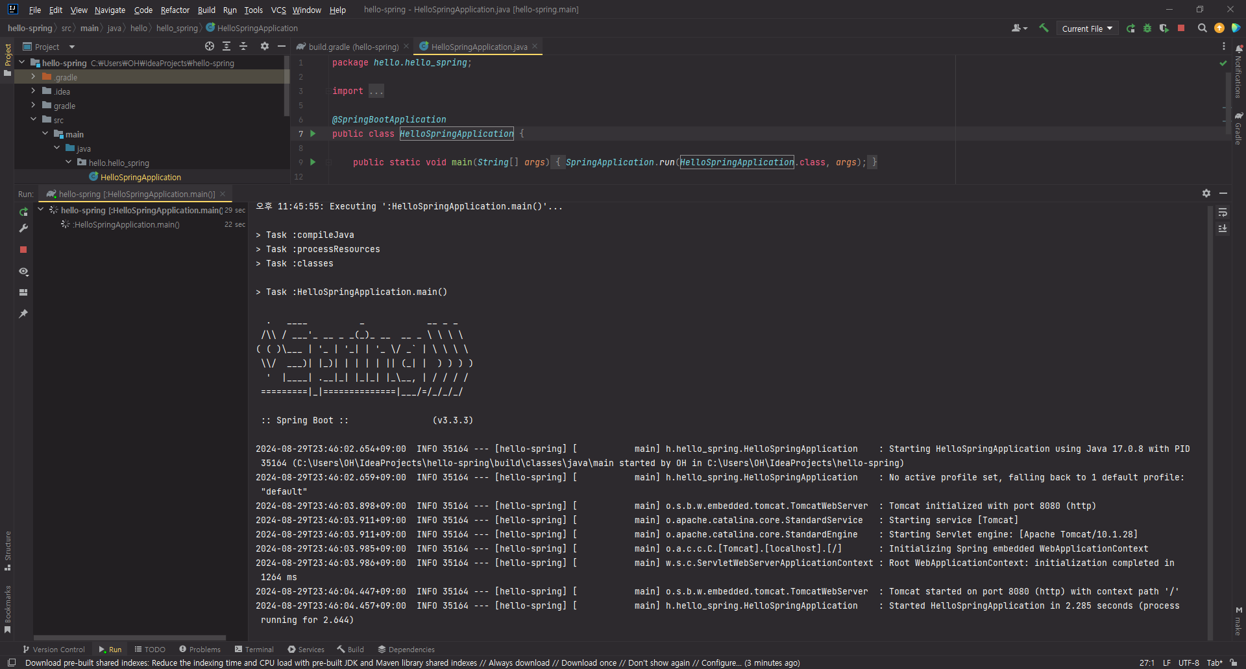Rerun the Gradle task in Run panel
This screenshot has width=1246, height=669.
[23, 212]
